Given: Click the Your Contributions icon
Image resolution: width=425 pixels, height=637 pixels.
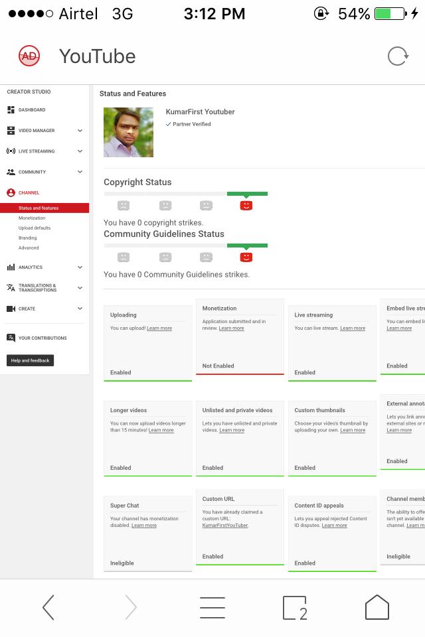Looking at the screenshot, I should [x=11, y=338].
